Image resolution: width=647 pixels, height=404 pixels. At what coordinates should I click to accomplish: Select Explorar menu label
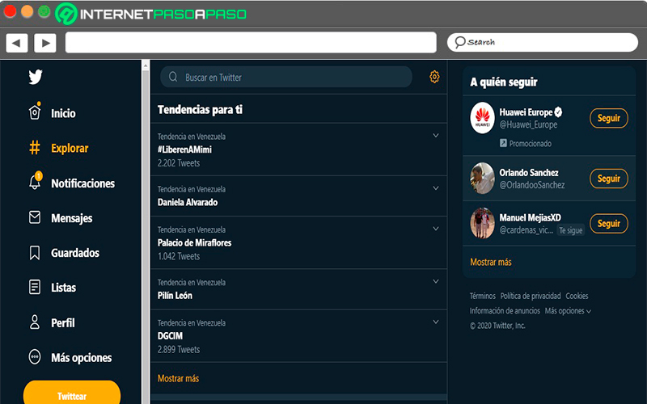coord(70,148)
